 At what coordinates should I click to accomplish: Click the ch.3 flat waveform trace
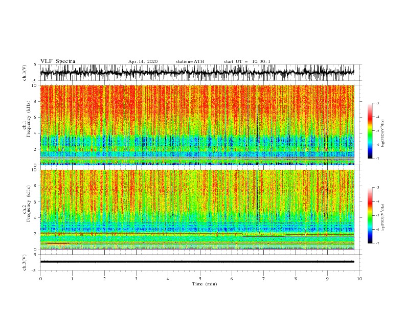[197, 262]
